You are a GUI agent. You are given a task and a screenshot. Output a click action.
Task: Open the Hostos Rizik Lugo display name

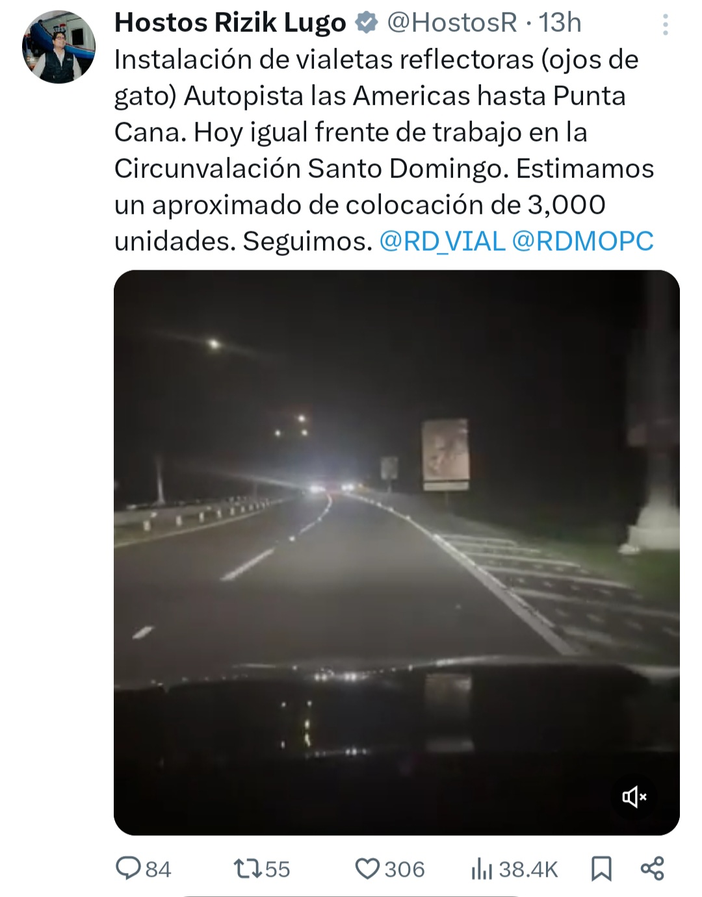[230, 23]
